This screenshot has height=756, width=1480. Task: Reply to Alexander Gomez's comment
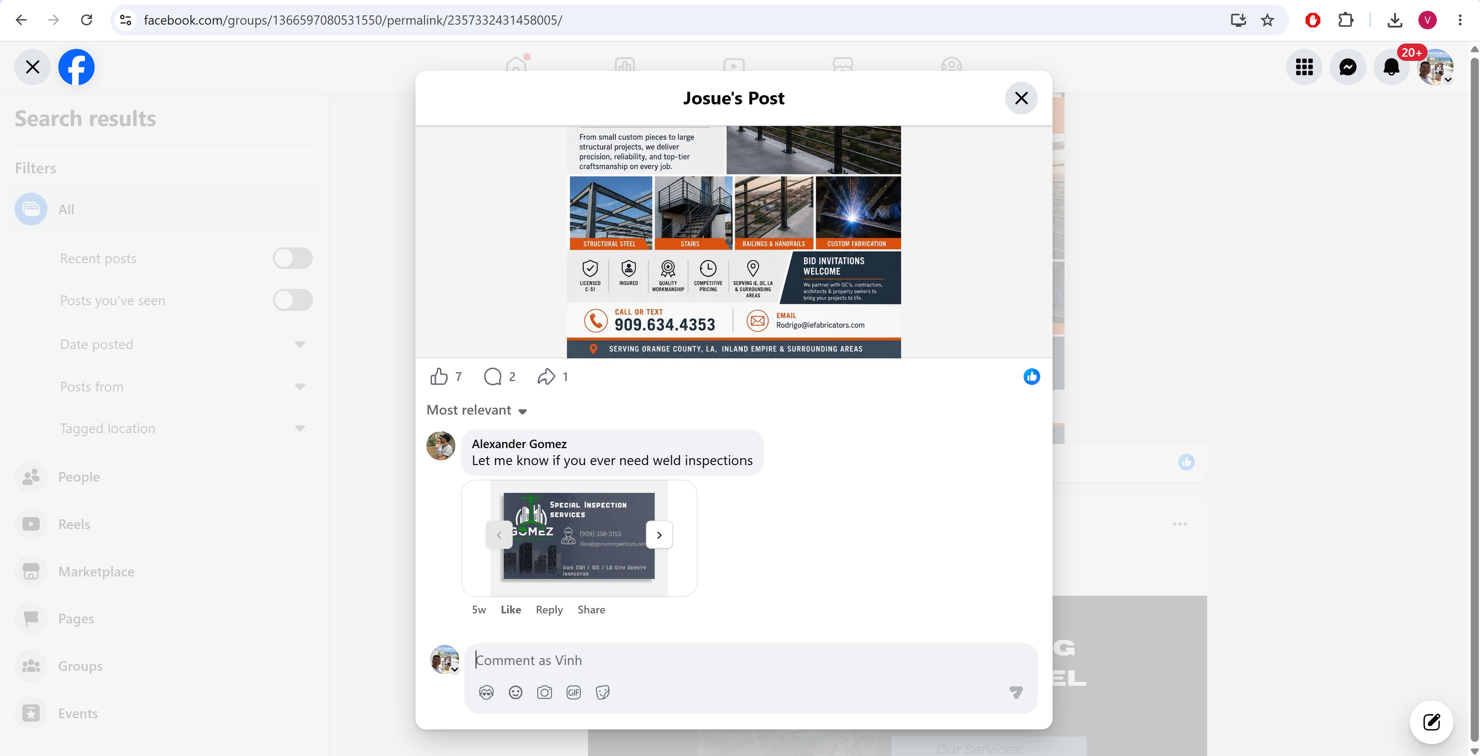[549, 610]
